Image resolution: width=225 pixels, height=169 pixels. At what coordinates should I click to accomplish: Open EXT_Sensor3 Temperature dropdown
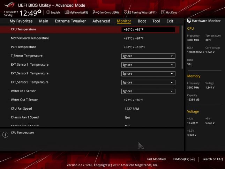point(148,82)
